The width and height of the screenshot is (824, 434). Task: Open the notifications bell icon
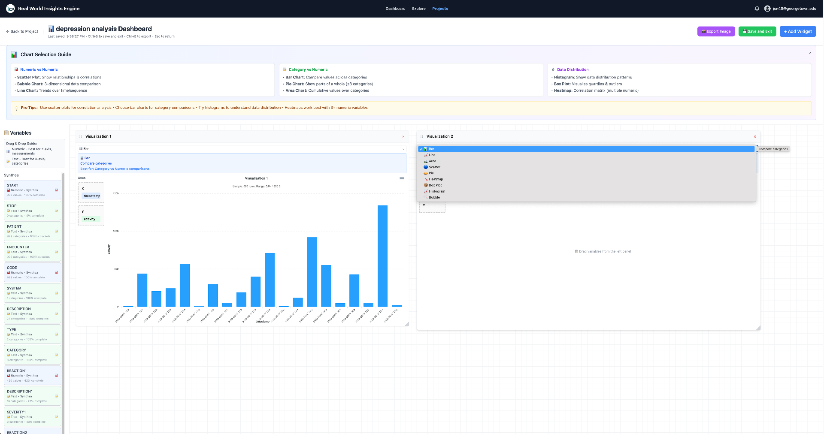(x=757, y=9)
